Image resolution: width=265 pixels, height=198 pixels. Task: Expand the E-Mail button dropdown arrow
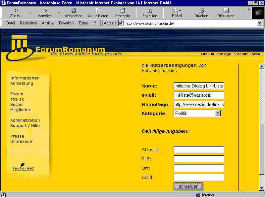pyautogui.click(x=180, y=11)
